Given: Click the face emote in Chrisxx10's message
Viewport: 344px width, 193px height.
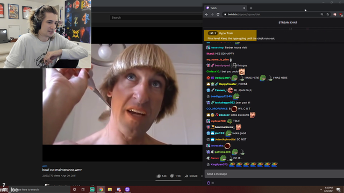Looking at the screenshot, I should coord(242,71).
